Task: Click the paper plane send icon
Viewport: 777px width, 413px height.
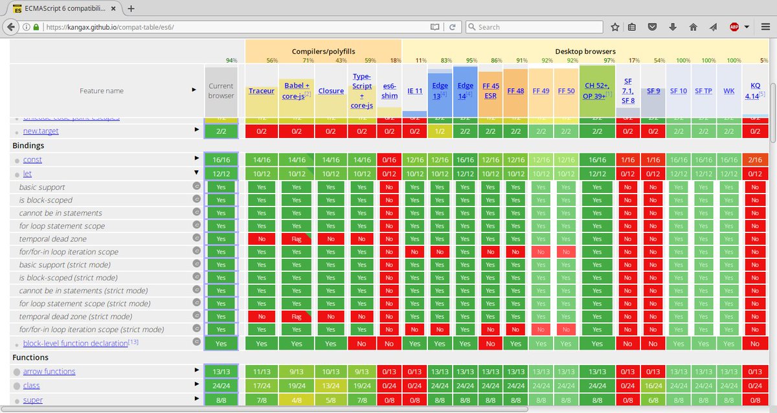Action: coord(713,27)
